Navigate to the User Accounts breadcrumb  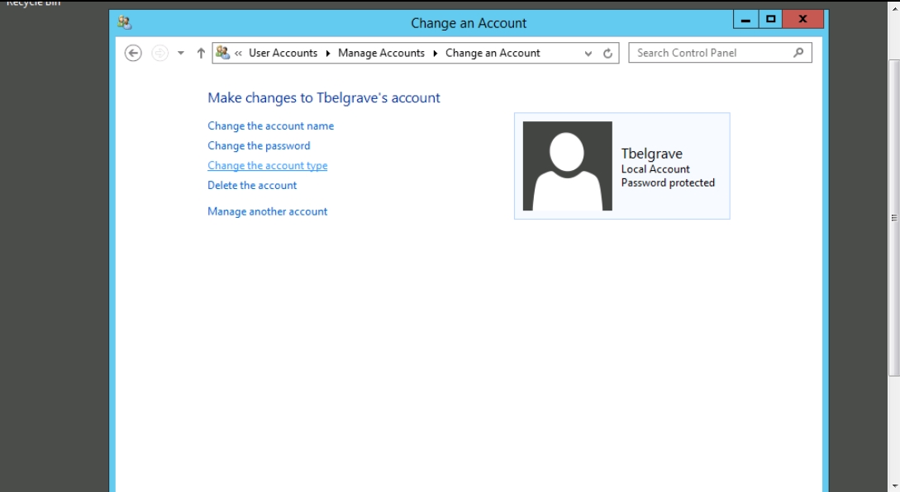(283, 53)
